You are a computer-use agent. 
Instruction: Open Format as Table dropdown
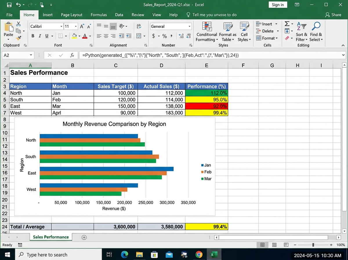click(228, 32)
